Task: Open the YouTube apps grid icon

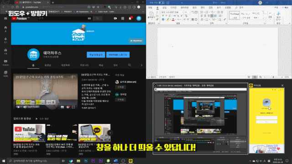Action: pyautogui.click(x=123, y=18)
